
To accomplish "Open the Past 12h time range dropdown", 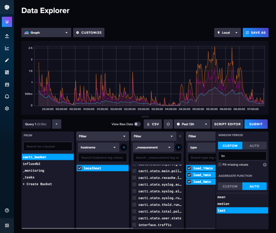I will point(192,124).
